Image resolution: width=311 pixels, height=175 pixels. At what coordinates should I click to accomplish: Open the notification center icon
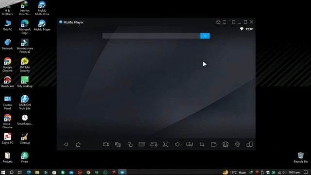(306, 172)
